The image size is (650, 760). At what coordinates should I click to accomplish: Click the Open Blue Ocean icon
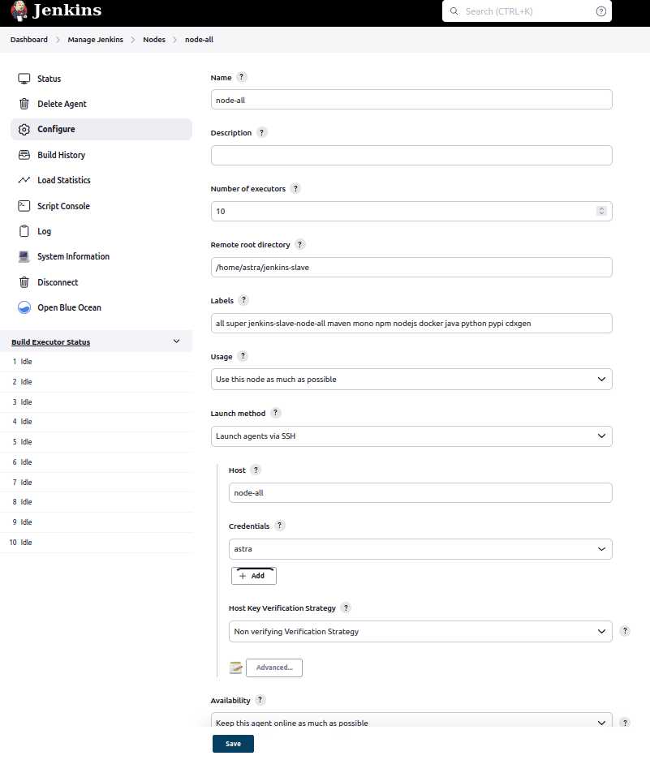pyautogui.click(x=24, y=307)
